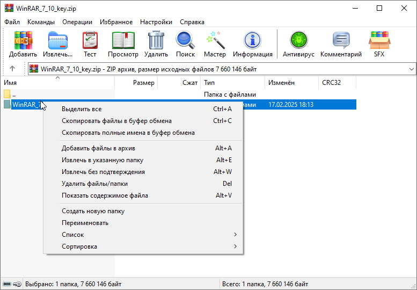This screenshot has height=290, width=417.
Task: Open the Справка menu
Action: click(192, 22)
